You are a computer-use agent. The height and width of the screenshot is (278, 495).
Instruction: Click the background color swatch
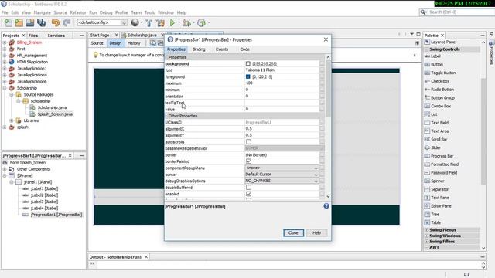coord(247,63)
